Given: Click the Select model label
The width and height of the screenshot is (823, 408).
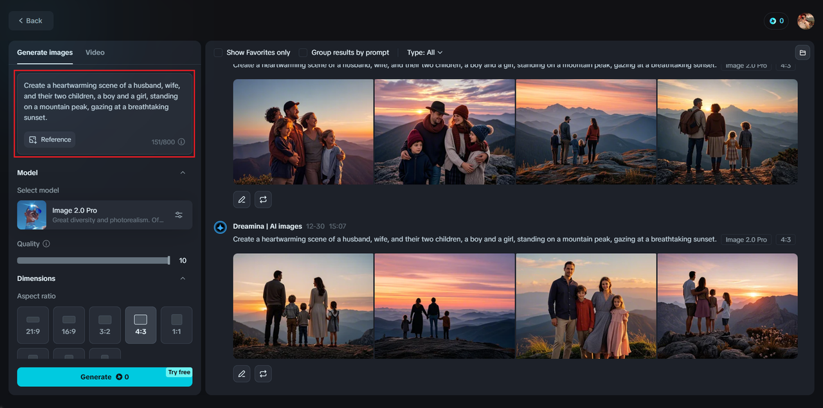Looking at the screenshot, I should click(38, 190).
